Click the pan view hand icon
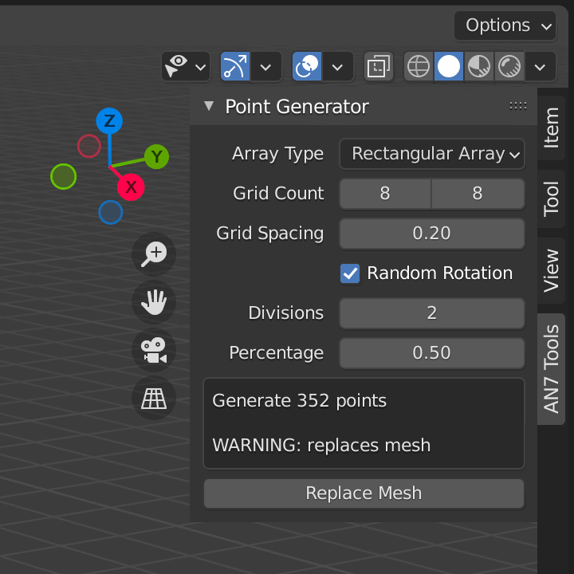The height and width of the screenshot is (574, 574). (x=154, y=302)
